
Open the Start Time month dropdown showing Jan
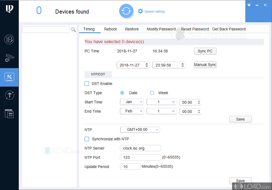point(132,102)
